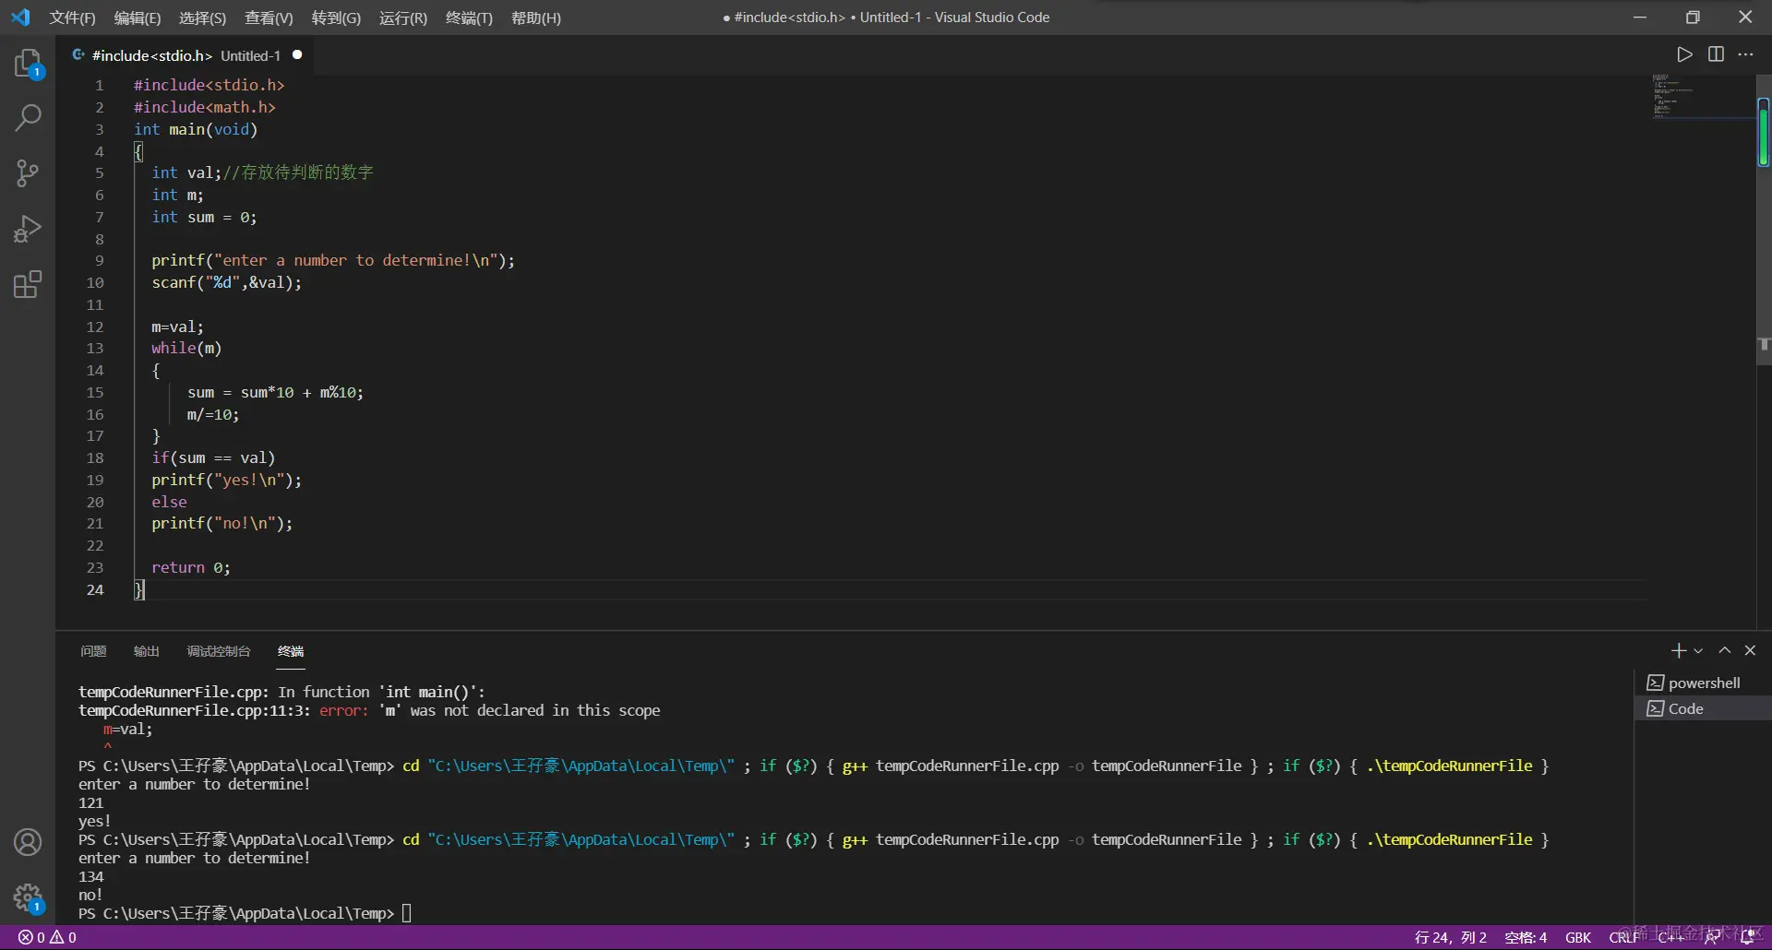
Task: Open notifications bell in status bar
Action: tap(1747, 937)
